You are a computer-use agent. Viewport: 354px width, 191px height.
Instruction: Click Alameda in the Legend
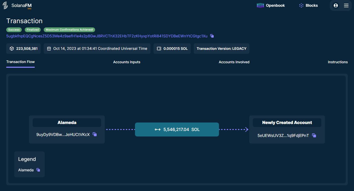pos(26,170)
